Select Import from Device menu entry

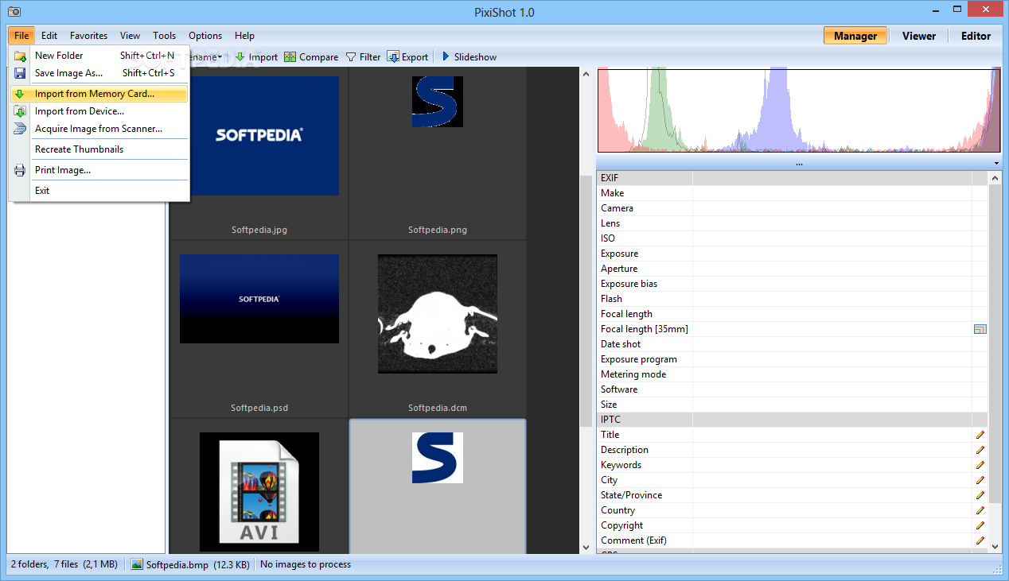(x=99, y=111)
